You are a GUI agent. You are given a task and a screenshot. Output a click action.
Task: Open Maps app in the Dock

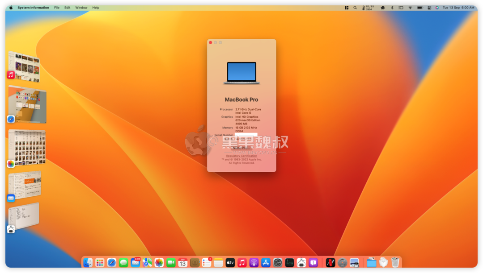(x=147, y=263)
